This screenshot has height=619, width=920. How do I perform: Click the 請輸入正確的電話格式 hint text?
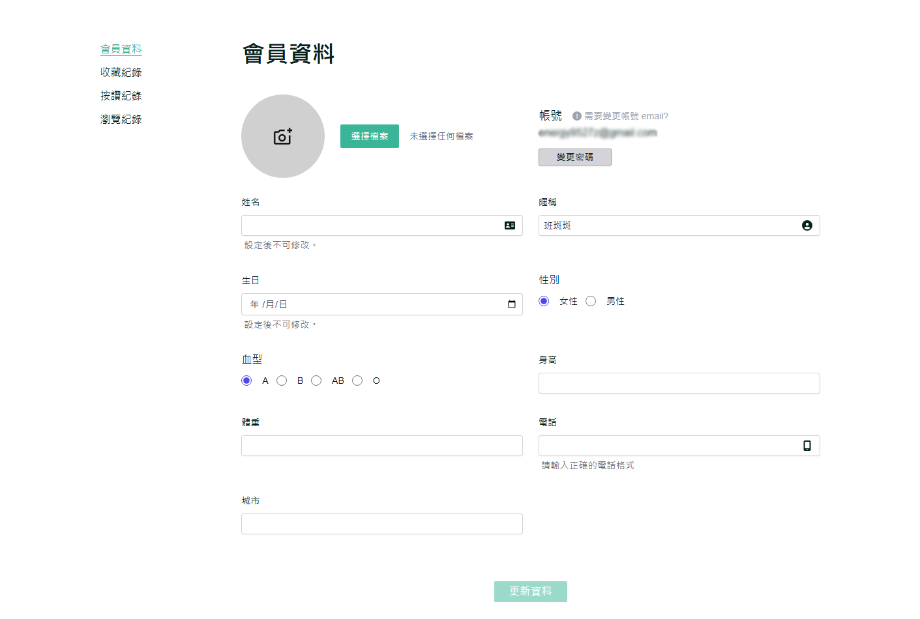point(588,465)
